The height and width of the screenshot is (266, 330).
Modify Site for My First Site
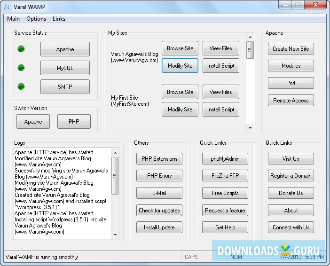click(180, 110)
